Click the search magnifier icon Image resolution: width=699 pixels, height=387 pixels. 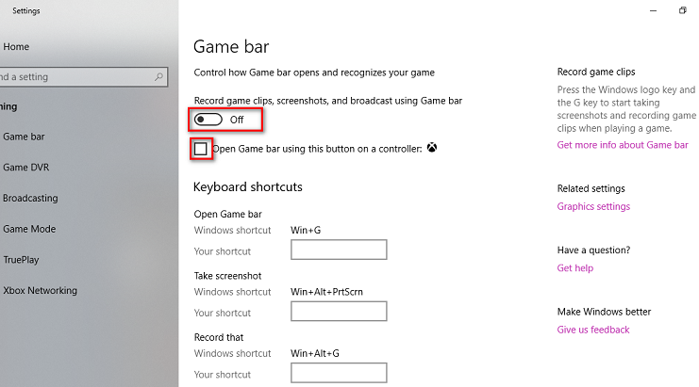[x=158, y=77]
